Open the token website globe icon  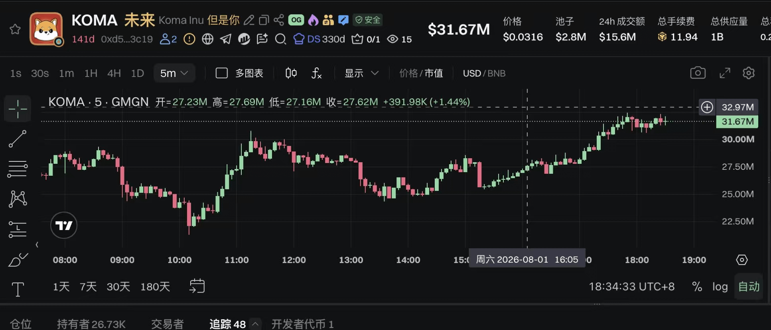tap(207, 39)
